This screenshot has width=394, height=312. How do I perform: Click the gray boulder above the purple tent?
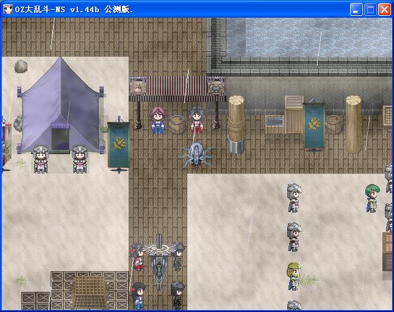coord(21,66)
